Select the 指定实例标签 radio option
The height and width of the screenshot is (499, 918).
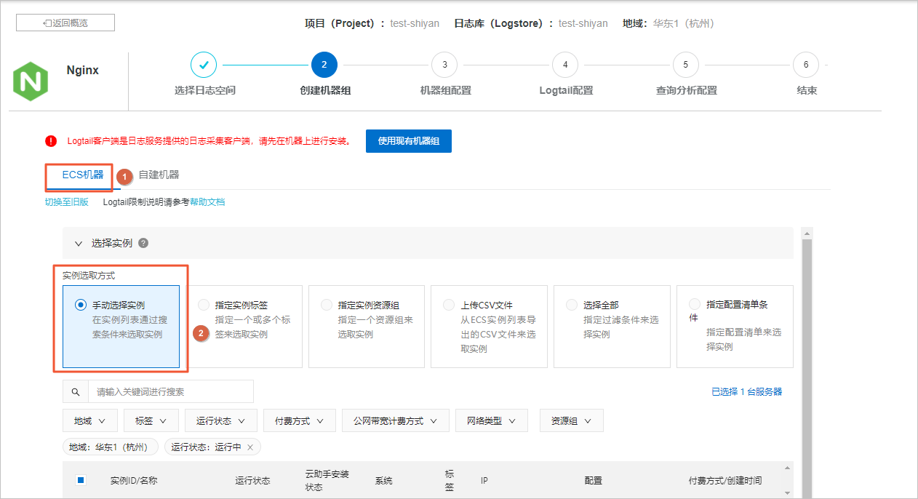[204, 306]
